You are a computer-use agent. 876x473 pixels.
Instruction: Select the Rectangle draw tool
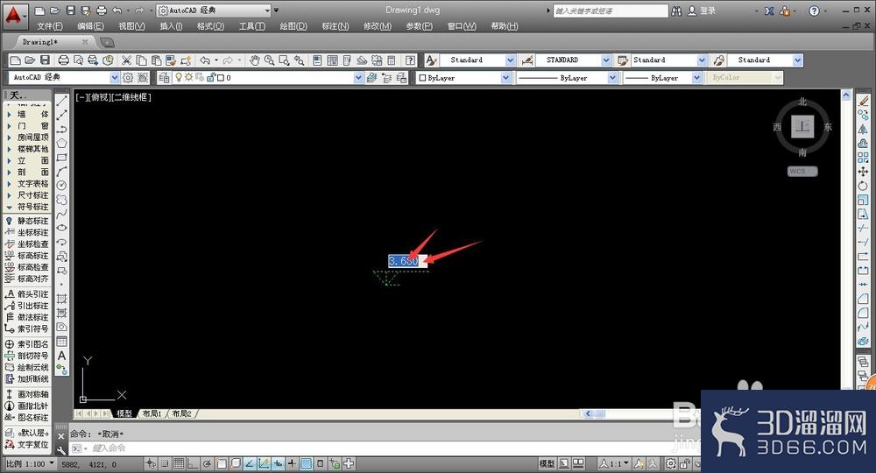coord(61,158)
